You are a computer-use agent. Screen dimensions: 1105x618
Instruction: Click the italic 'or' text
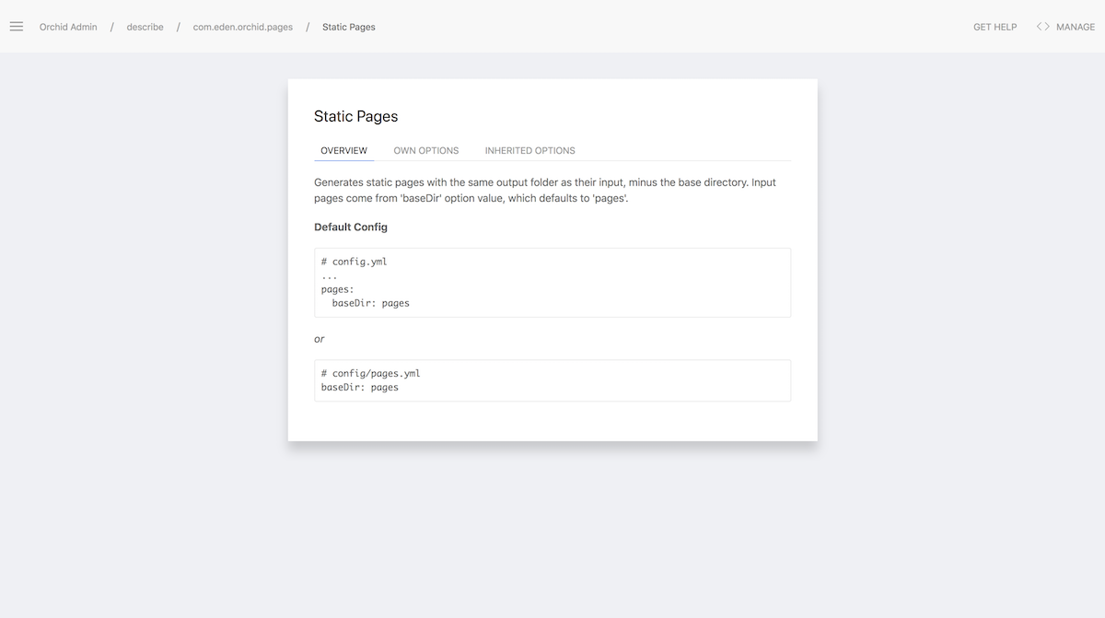[320, 339]
